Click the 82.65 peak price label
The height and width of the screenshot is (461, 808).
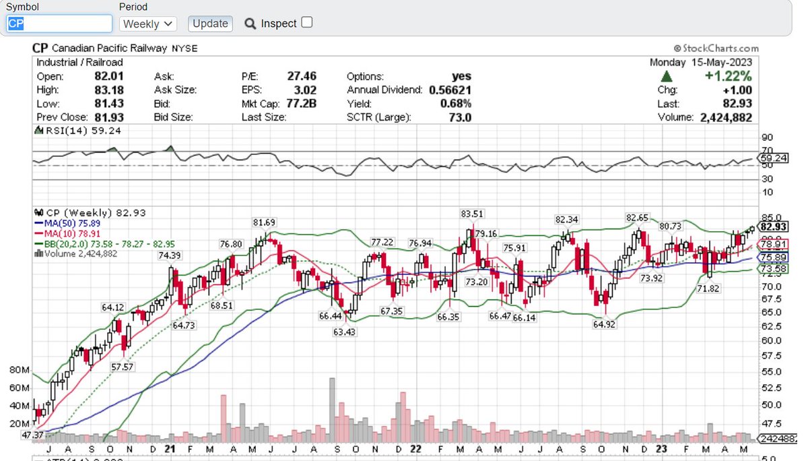point(637,217)
